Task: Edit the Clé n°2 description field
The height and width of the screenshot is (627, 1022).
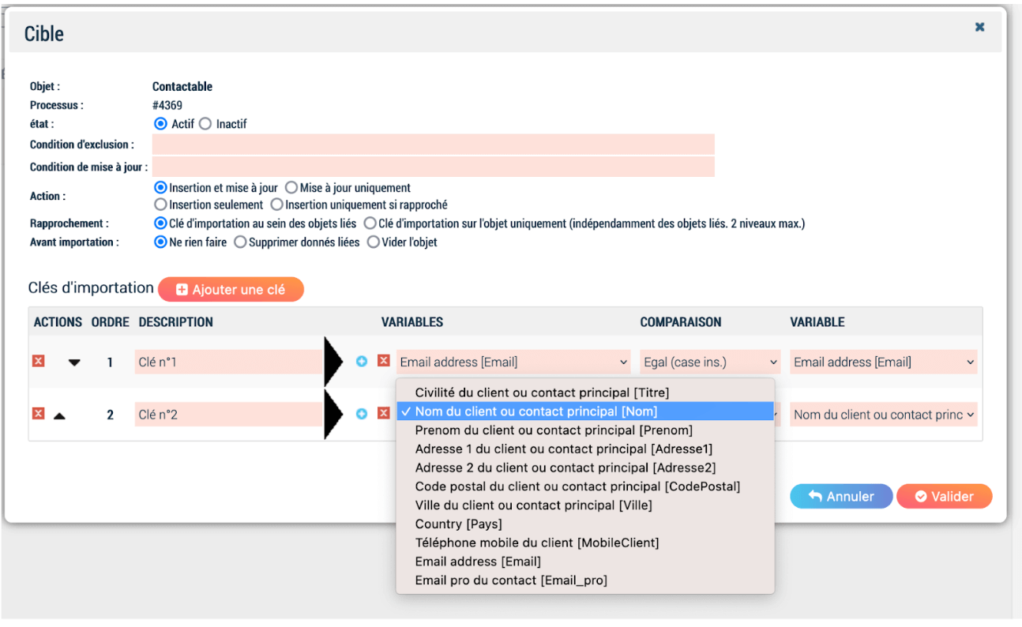Action: pos(229,415)
